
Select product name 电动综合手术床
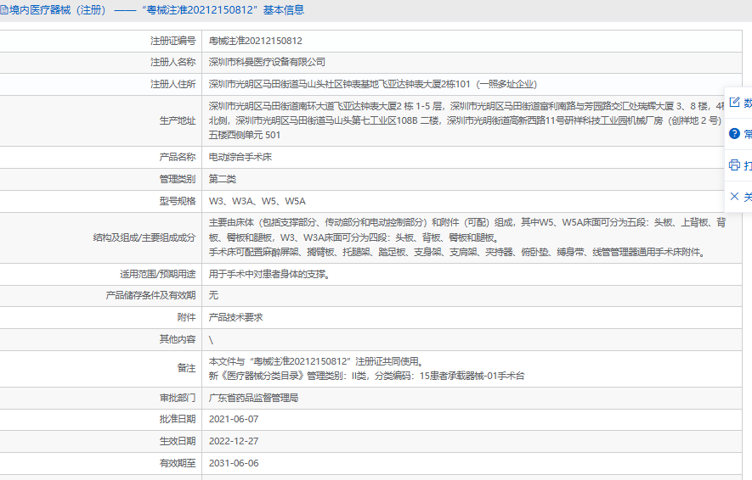pos(240,157)
